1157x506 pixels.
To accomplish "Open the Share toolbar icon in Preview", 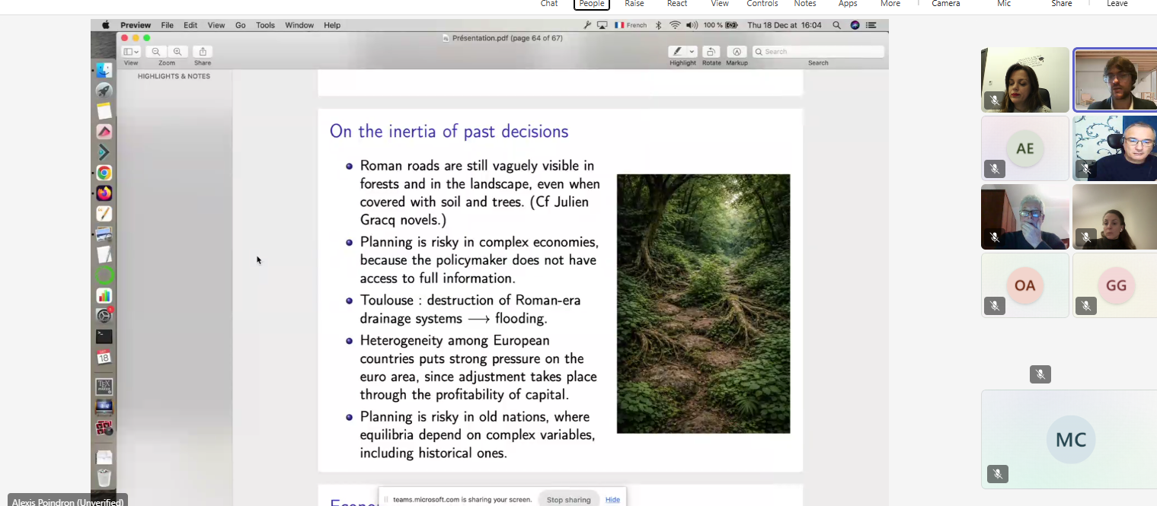I will coord(203,52).
